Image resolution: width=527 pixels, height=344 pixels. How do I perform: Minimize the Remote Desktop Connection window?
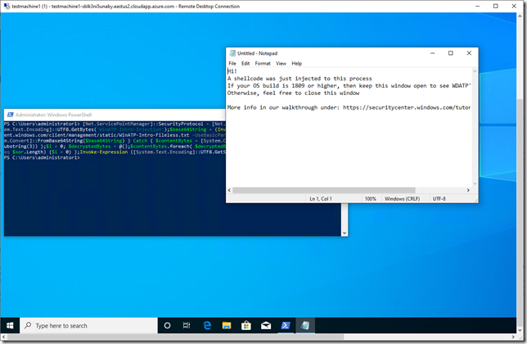pos(477,6)
